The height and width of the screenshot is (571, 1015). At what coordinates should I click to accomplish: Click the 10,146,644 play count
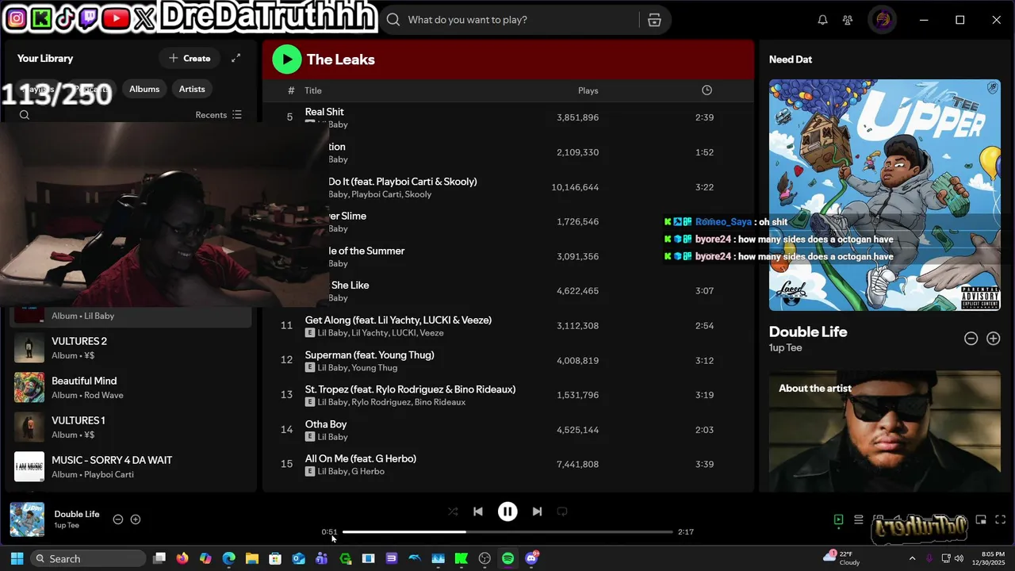(x=575, y=187)
